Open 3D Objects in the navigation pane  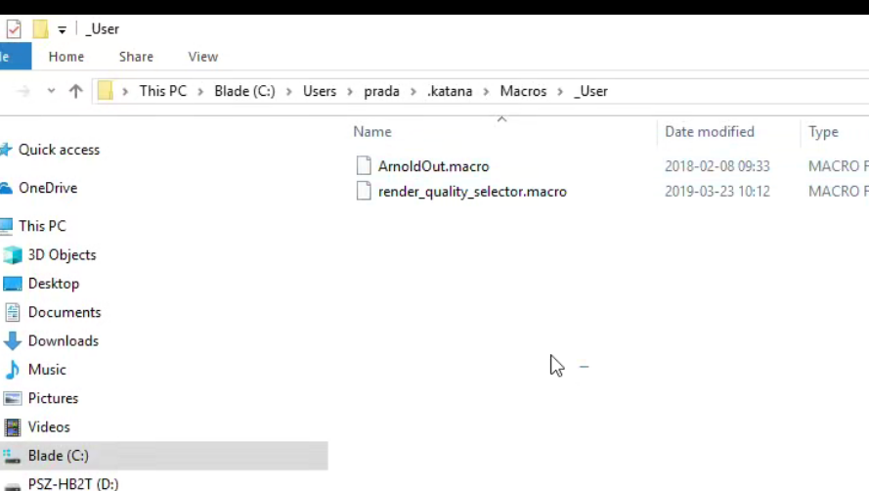(62, 254)
